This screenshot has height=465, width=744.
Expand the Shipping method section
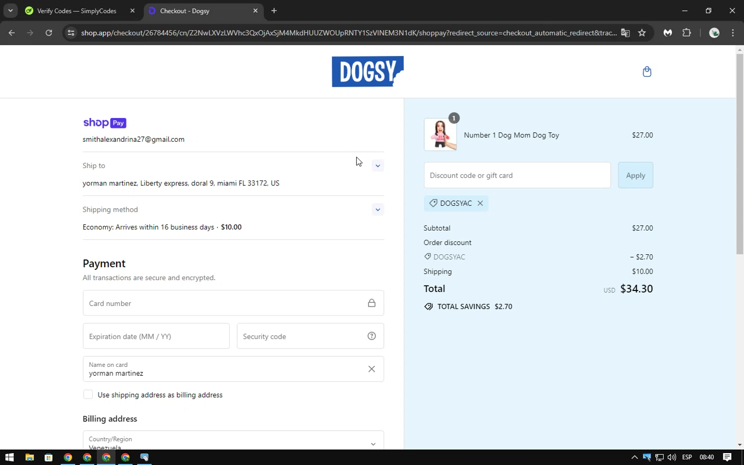coord(377,210)
